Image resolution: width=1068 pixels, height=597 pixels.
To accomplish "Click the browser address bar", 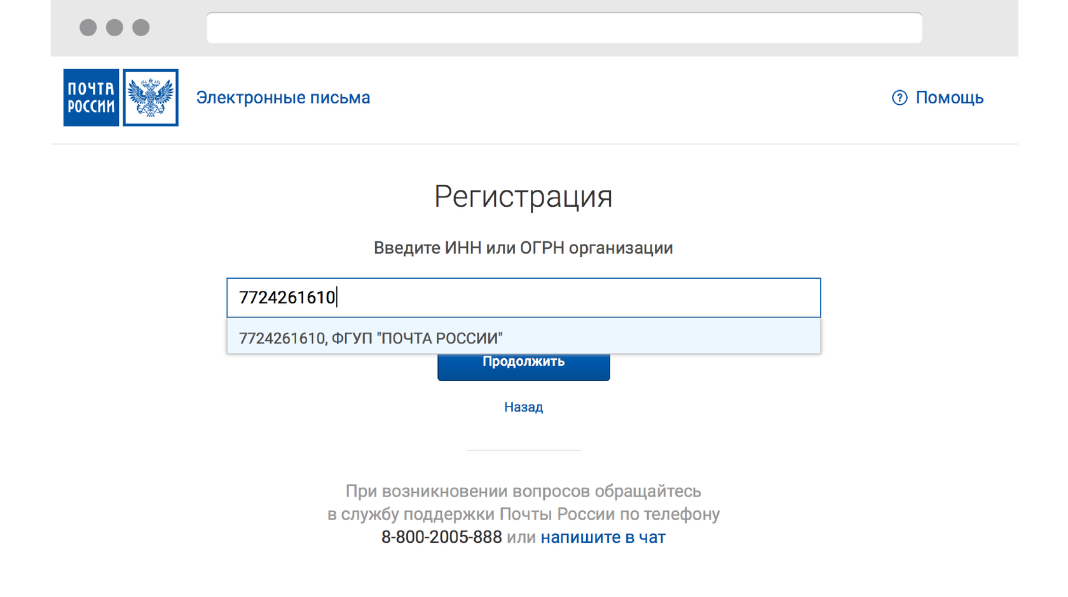I will coord(564,28).
